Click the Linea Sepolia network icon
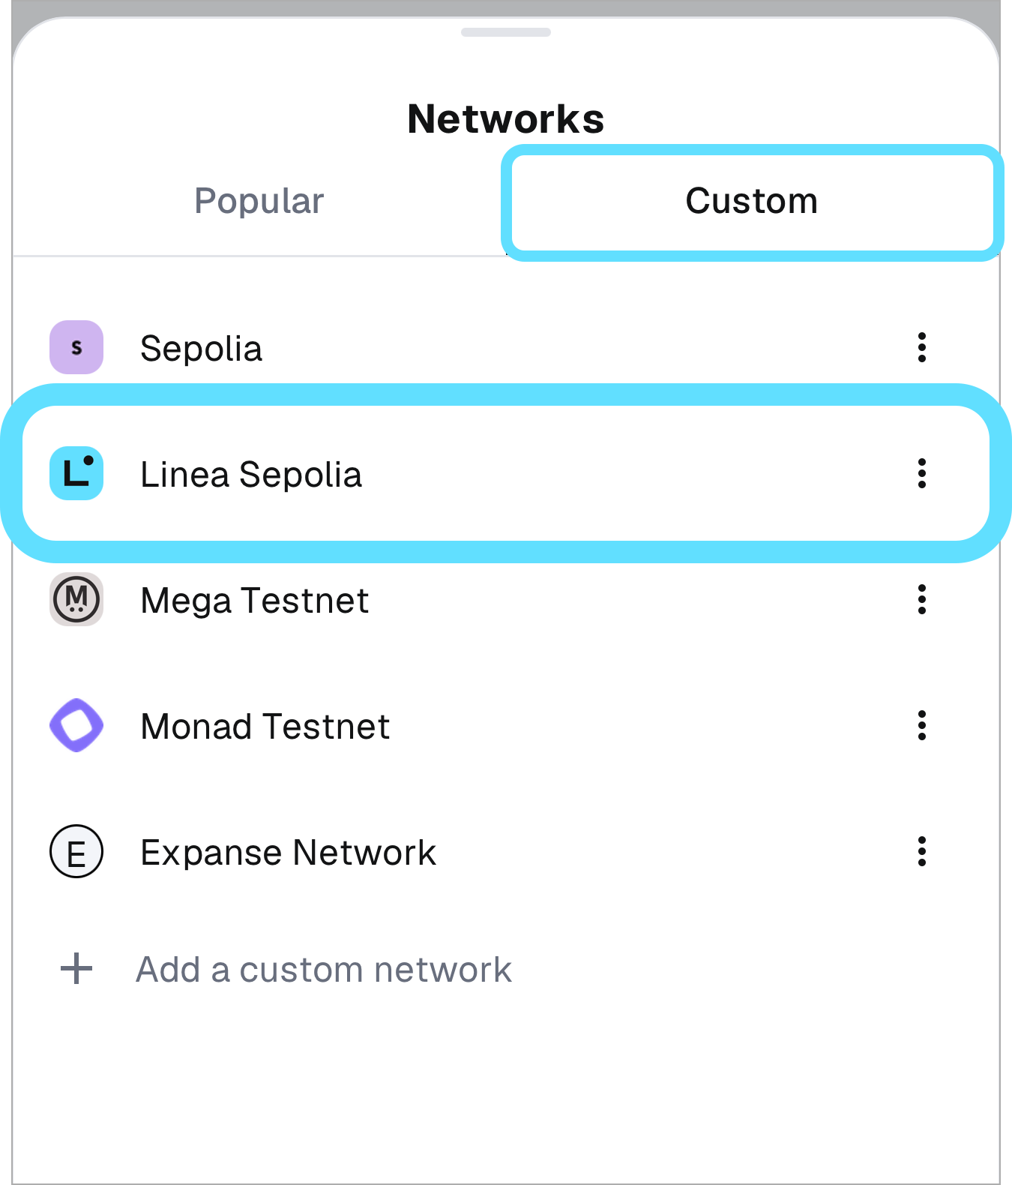The width and height of the screenshot is (1012, 1185). coord(76,473)
